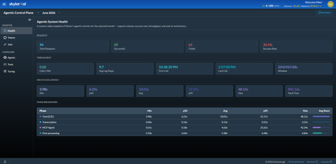Screen dimensions: 336x164
Task: Open the Versions info link
Action: tap(312, 162)
